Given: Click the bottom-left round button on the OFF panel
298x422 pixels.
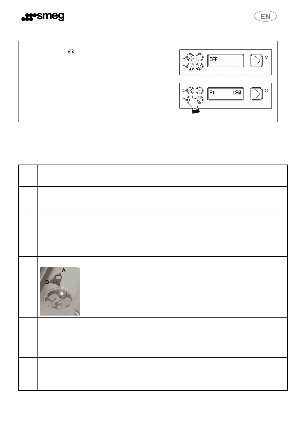Looking at the screenshot, I should pyautogui.click(x=190, y=67).
